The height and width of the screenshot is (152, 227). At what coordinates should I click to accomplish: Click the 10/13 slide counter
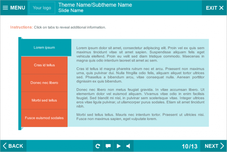coord(190,147)
